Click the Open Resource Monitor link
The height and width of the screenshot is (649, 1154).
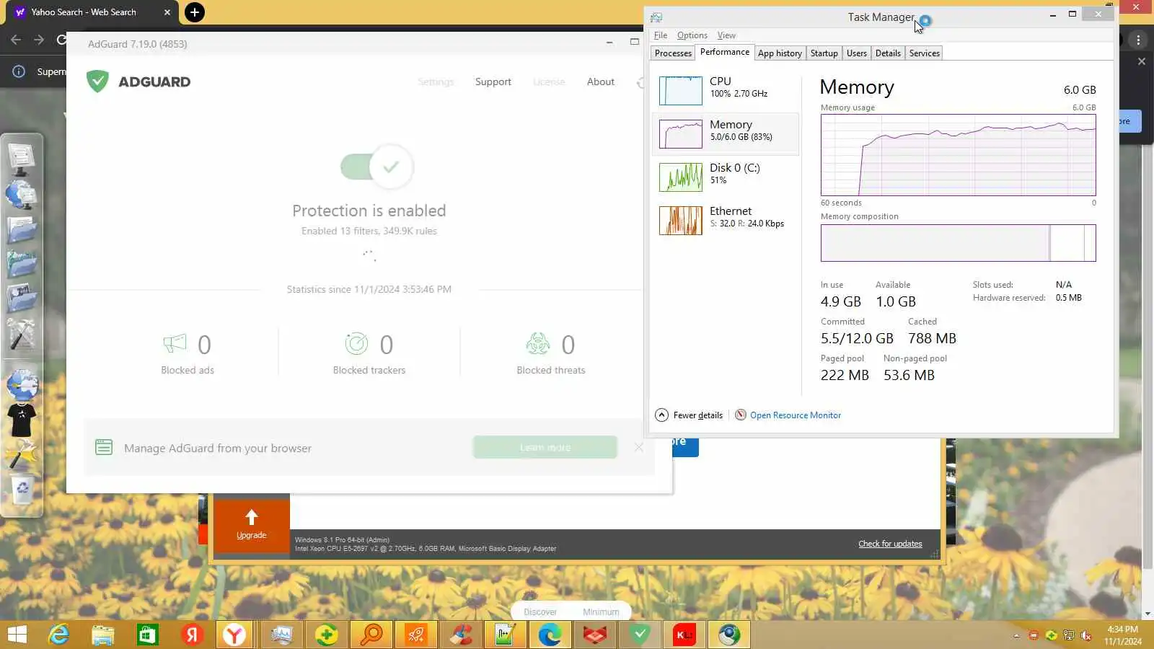(x=796, y=415)
